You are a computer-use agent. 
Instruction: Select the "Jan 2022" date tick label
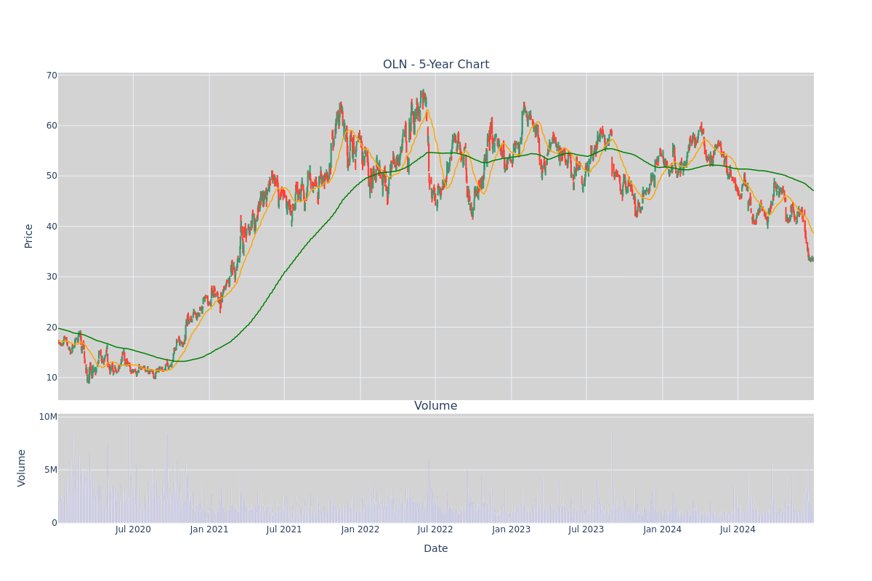tap(360, 529)
